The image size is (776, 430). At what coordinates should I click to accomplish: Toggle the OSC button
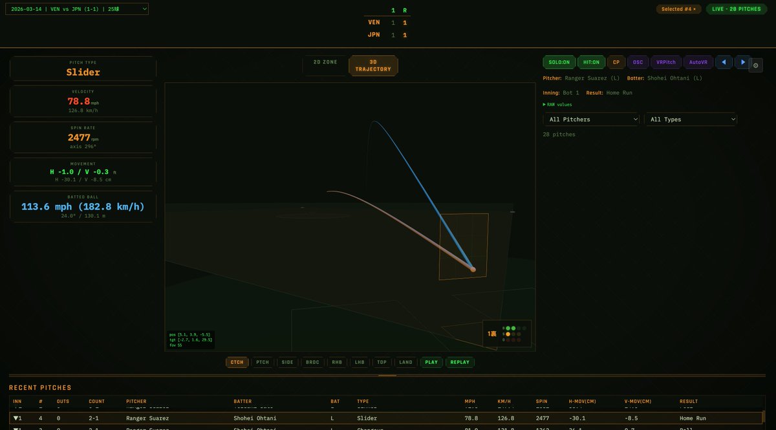tap(638, 62)
